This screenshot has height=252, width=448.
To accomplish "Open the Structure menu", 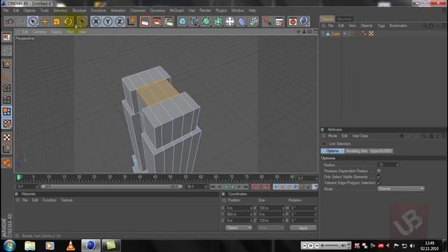I will (79, 10).
